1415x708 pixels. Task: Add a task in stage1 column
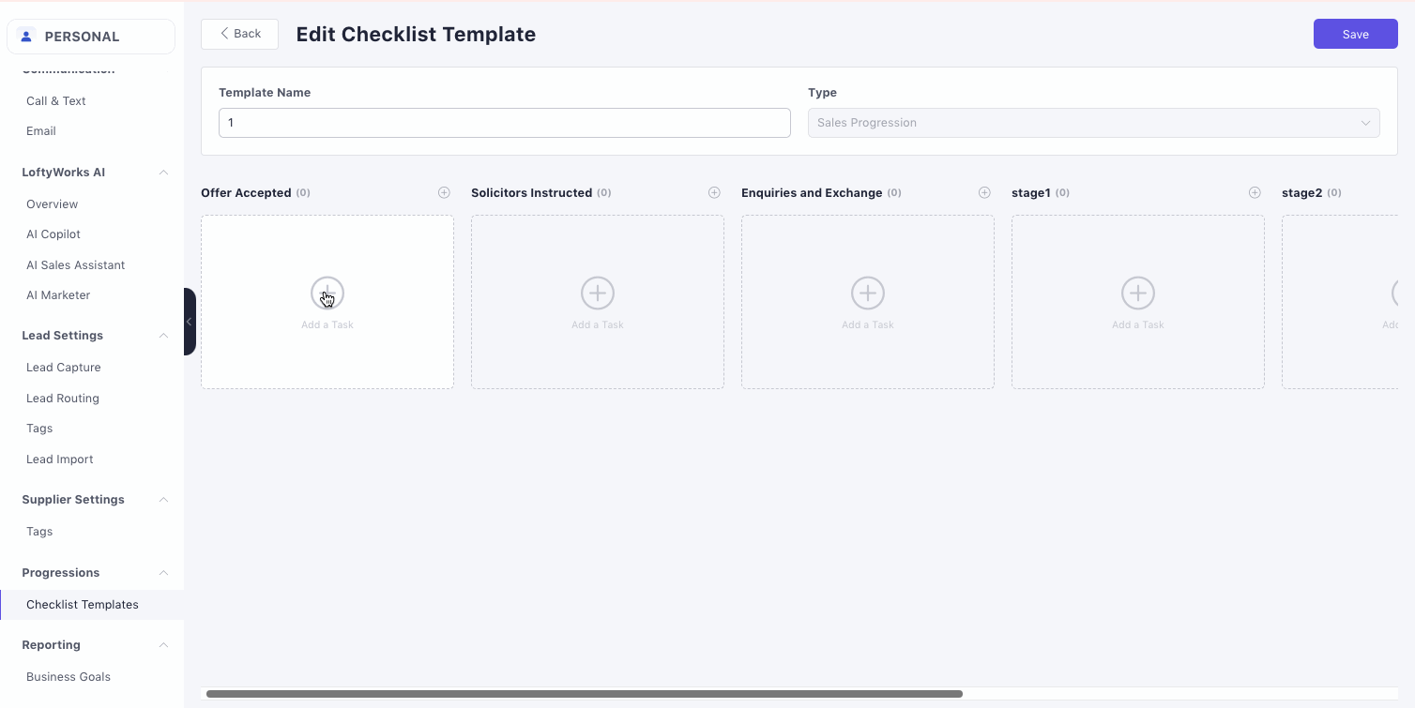click(x=1138, y=294)
